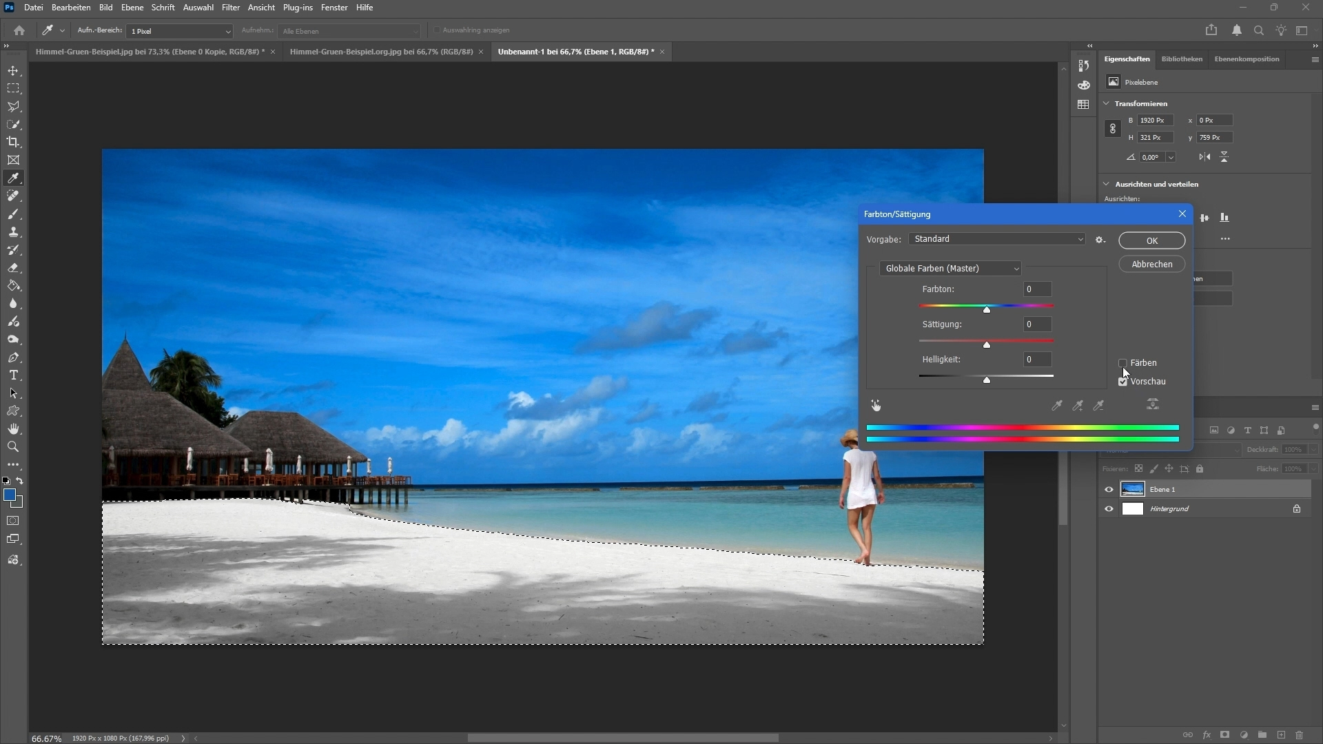Screen dimensions: 1323x744
Task: Click the Sättigung slider handle
Action: (987, 344)
